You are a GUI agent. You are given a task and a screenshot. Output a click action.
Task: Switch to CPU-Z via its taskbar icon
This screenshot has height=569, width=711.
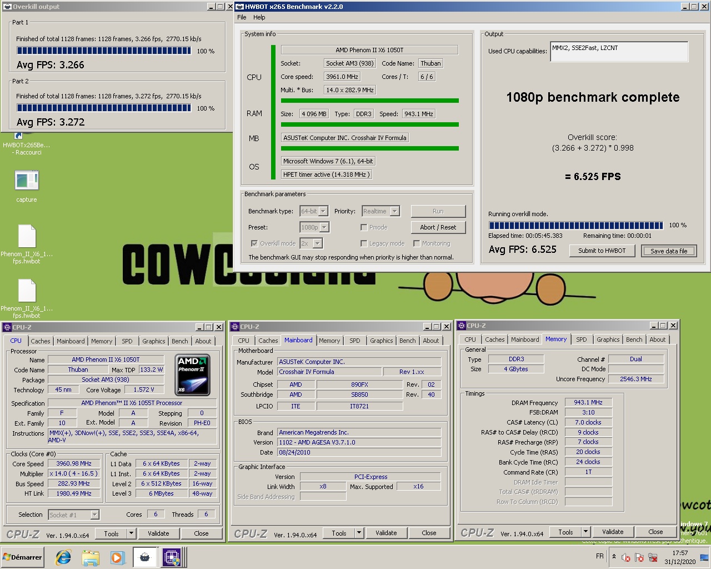(172, 557)
